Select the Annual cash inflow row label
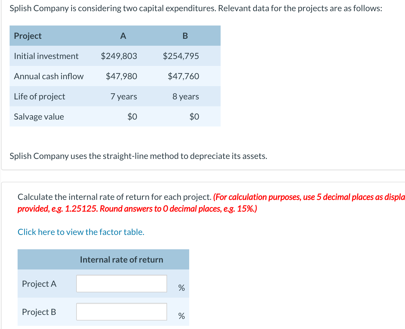The image size is (405, 329). coord(49,76)
